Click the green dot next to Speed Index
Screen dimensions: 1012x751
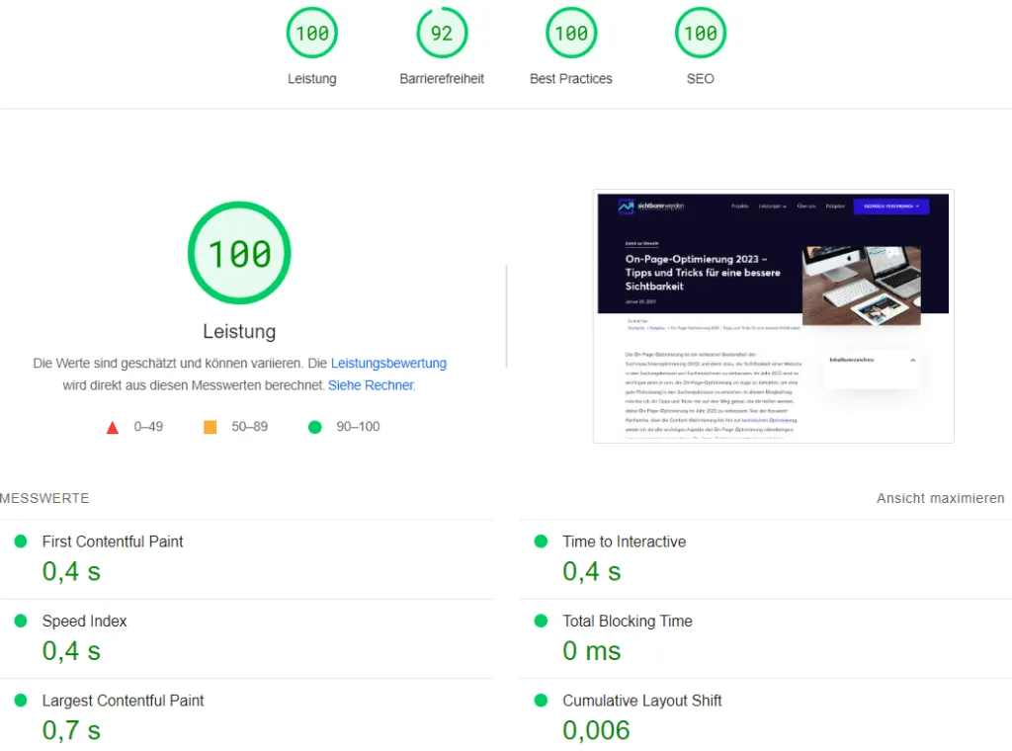pos(21,621)
